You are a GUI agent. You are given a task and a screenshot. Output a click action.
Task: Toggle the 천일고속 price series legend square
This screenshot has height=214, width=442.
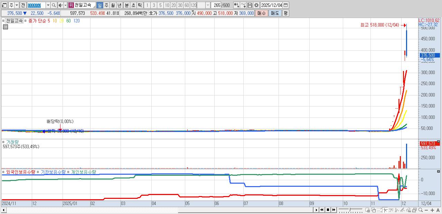[x=4, y=21]
